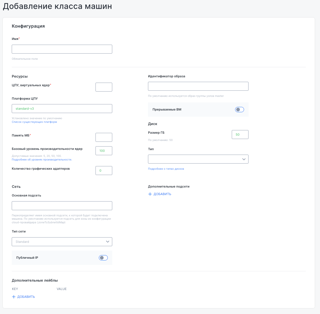The width and height of the screenshot is (320, 314).
Task: Open Подробнее об уровнях производительности link
Action: (x=42, y=160)
